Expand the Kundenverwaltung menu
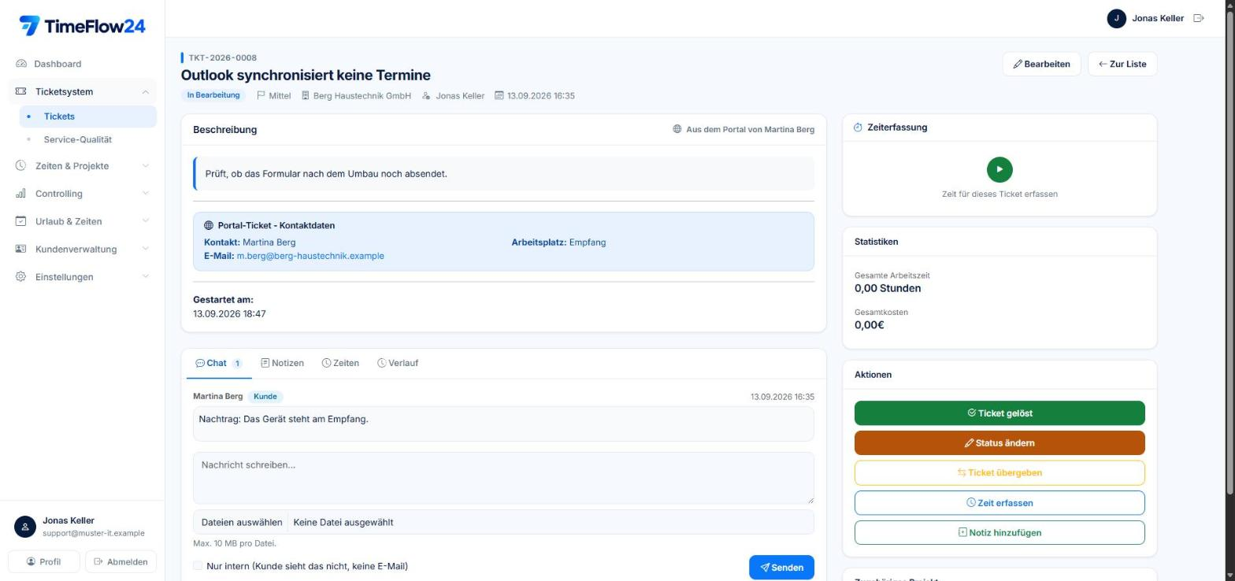 82,249
